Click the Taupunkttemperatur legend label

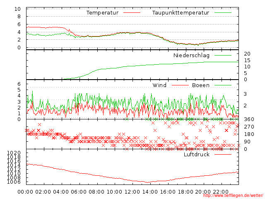point(181,13)
